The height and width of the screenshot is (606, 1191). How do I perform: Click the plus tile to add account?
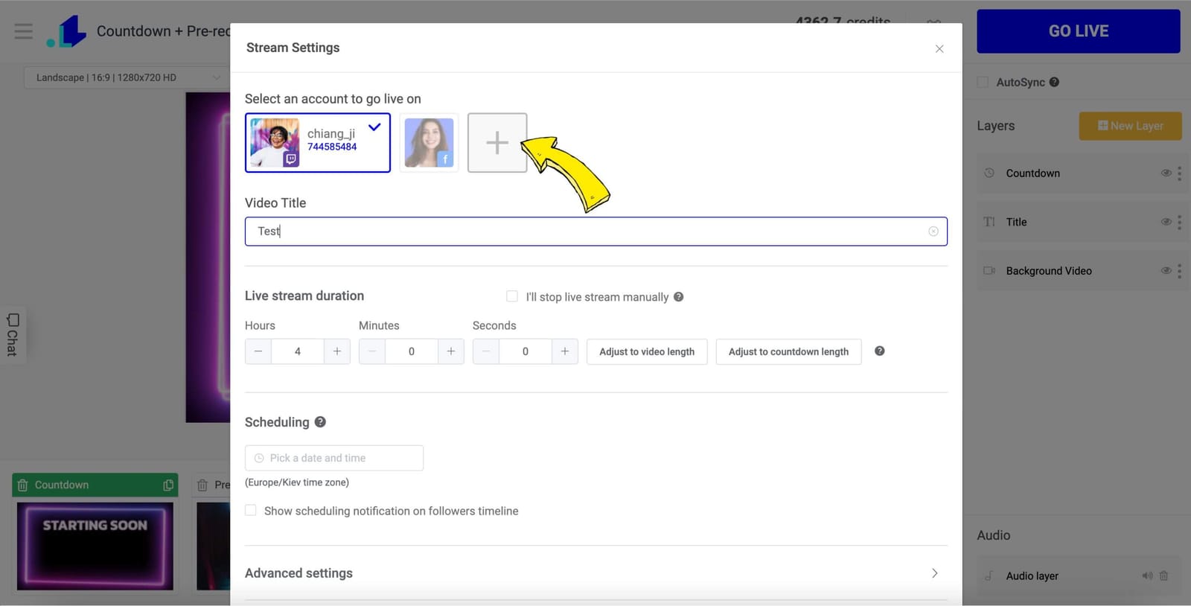496,143
